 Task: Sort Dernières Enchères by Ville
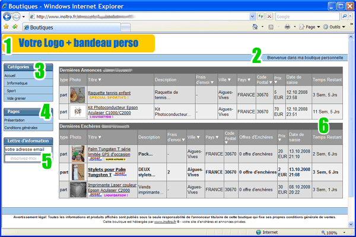click(x=193, y=137)
